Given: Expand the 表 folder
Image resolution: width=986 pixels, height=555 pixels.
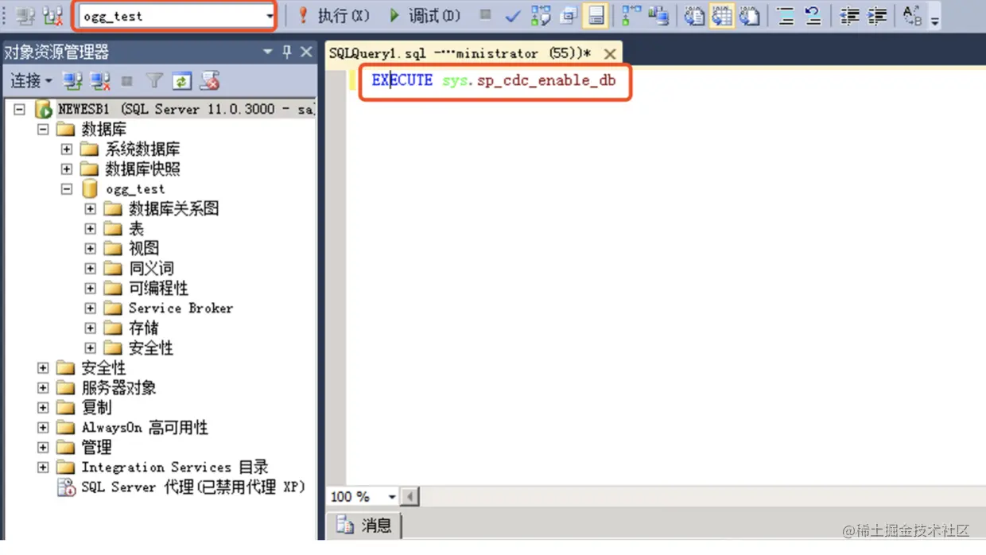Looking at the screenshot, I should coord(91,229).
